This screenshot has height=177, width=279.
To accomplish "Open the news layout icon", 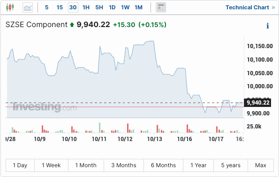I will (161, 7).
